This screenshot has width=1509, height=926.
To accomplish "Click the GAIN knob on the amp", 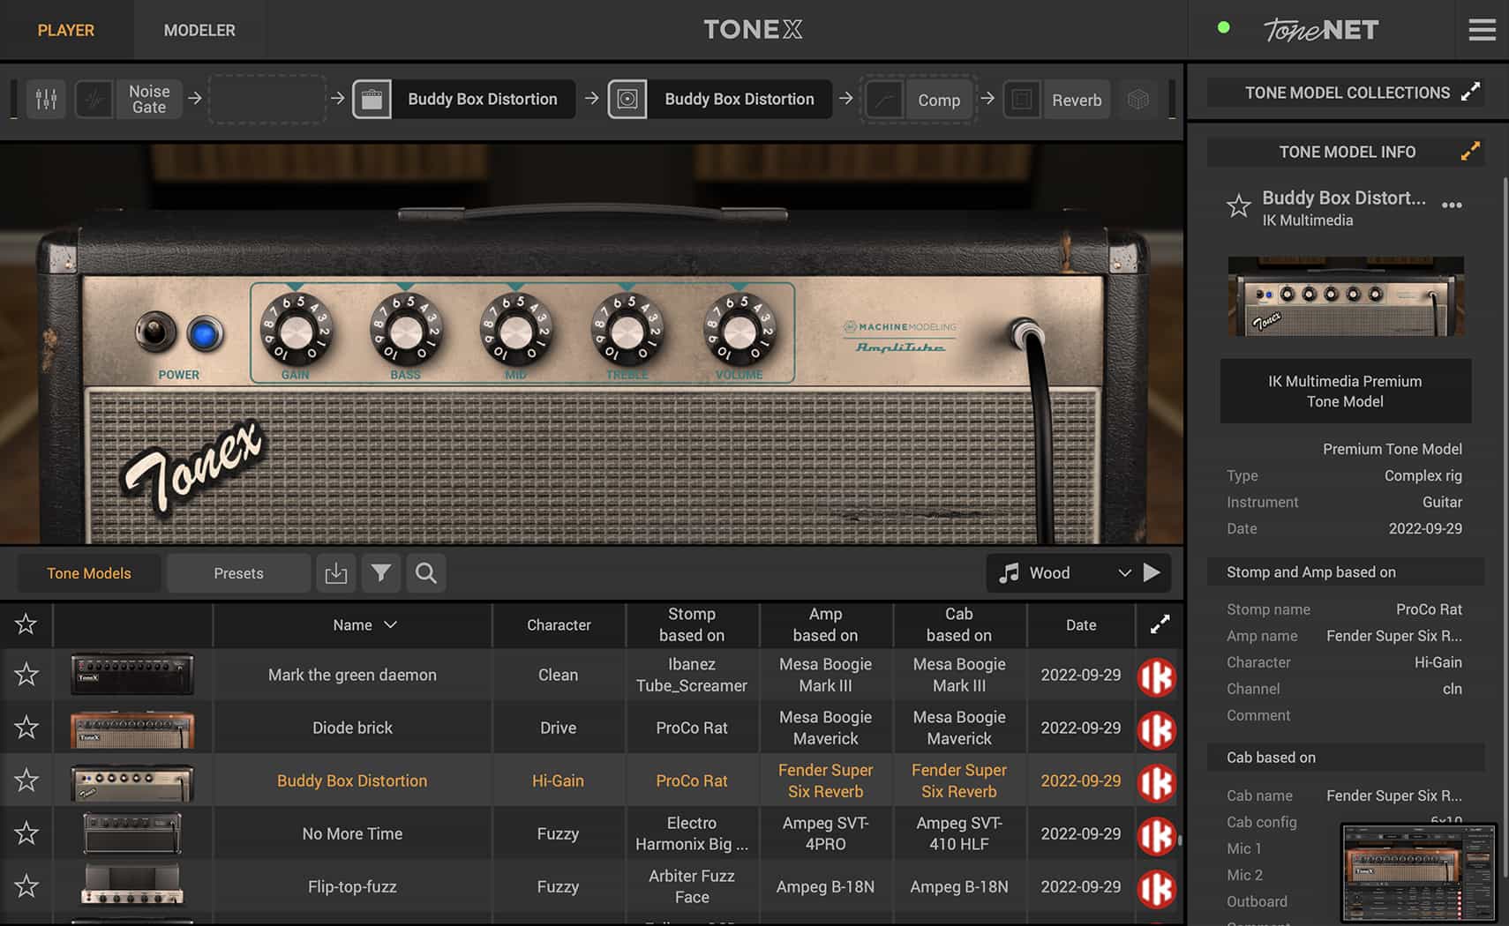I will (296, 332).
